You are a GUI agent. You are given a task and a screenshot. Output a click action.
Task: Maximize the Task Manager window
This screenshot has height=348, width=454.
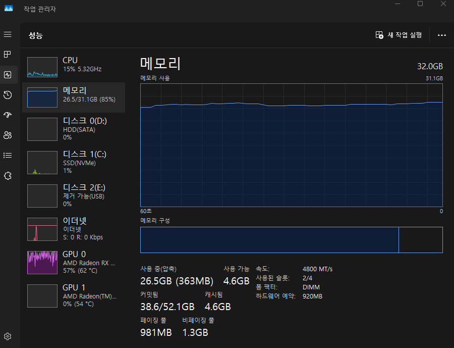pos(420,4)
